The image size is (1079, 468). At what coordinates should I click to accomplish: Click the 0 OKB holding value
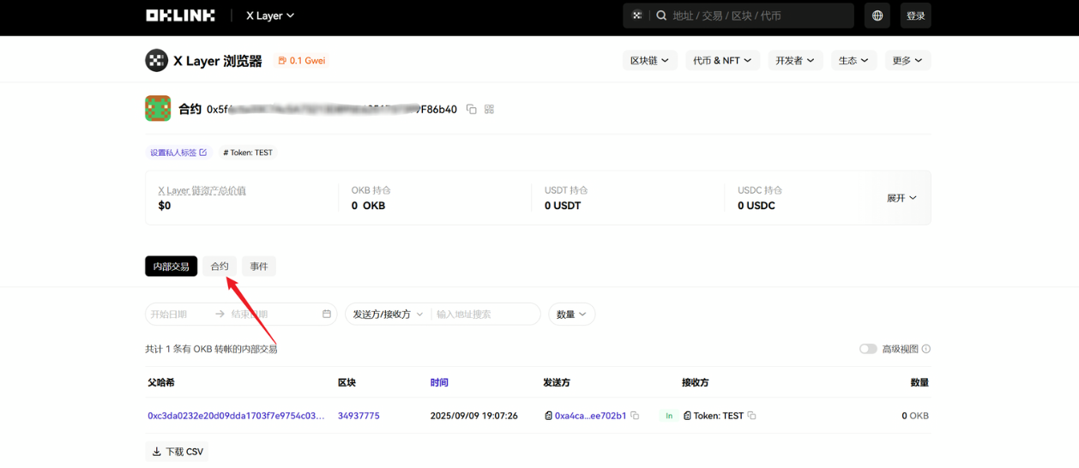tap(368, 206)
